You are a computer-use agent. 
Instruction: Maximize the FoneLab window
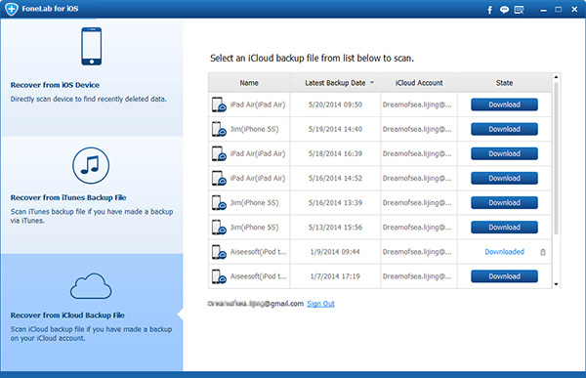[x=559, y=10]
